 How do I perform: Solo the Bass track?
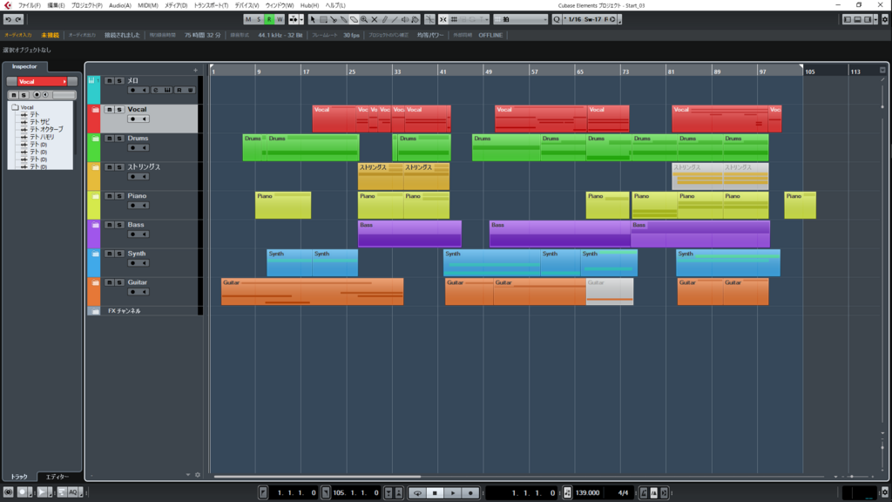119,226
